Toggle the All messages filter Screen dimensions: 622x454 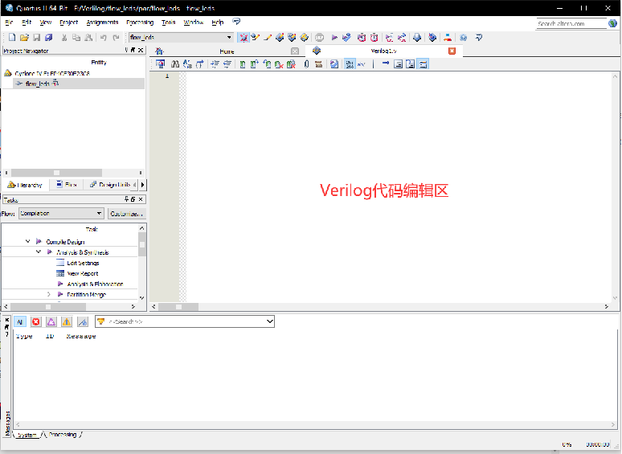(x=20, y=321)
